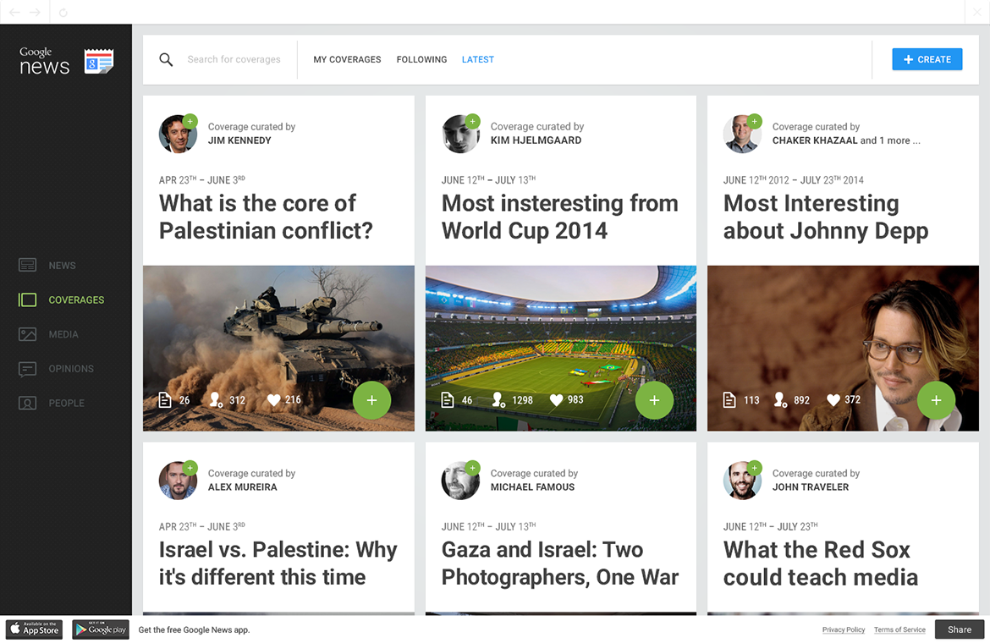Screen dimensions: 990x643
Task: Click the search magnifier icon
Action: point(166,59)
